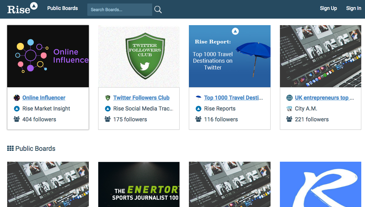
Task: Click the 221 followers count
Action: tap(312, 119)
